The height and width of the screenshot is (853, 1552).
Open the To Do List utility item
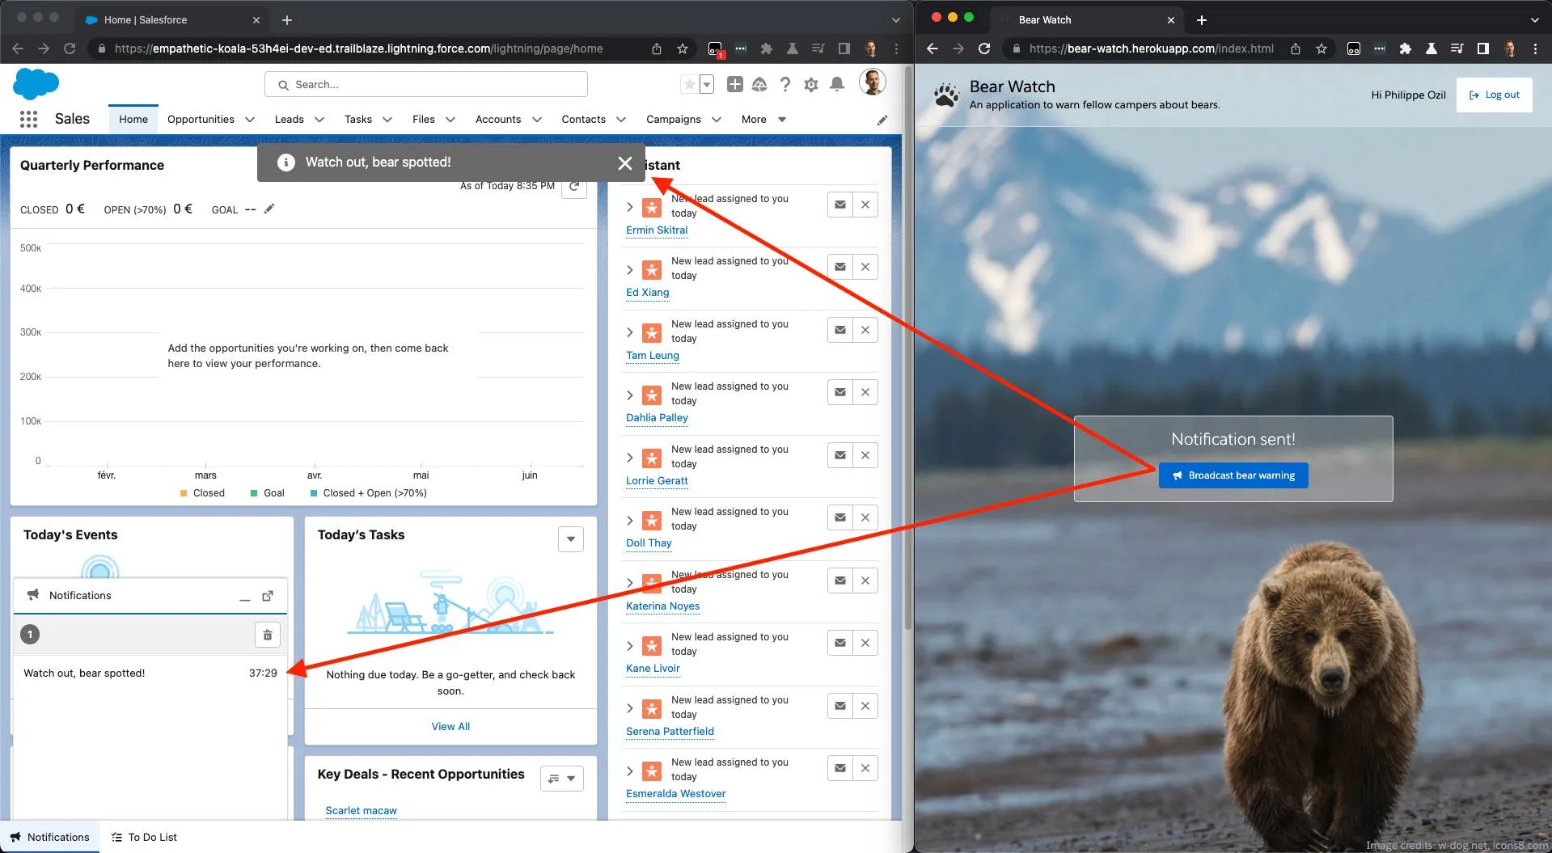pos(144,838)
